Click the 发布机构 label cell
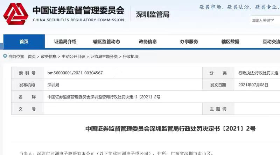This screenshot has width=280, height=155. (27, 85)
